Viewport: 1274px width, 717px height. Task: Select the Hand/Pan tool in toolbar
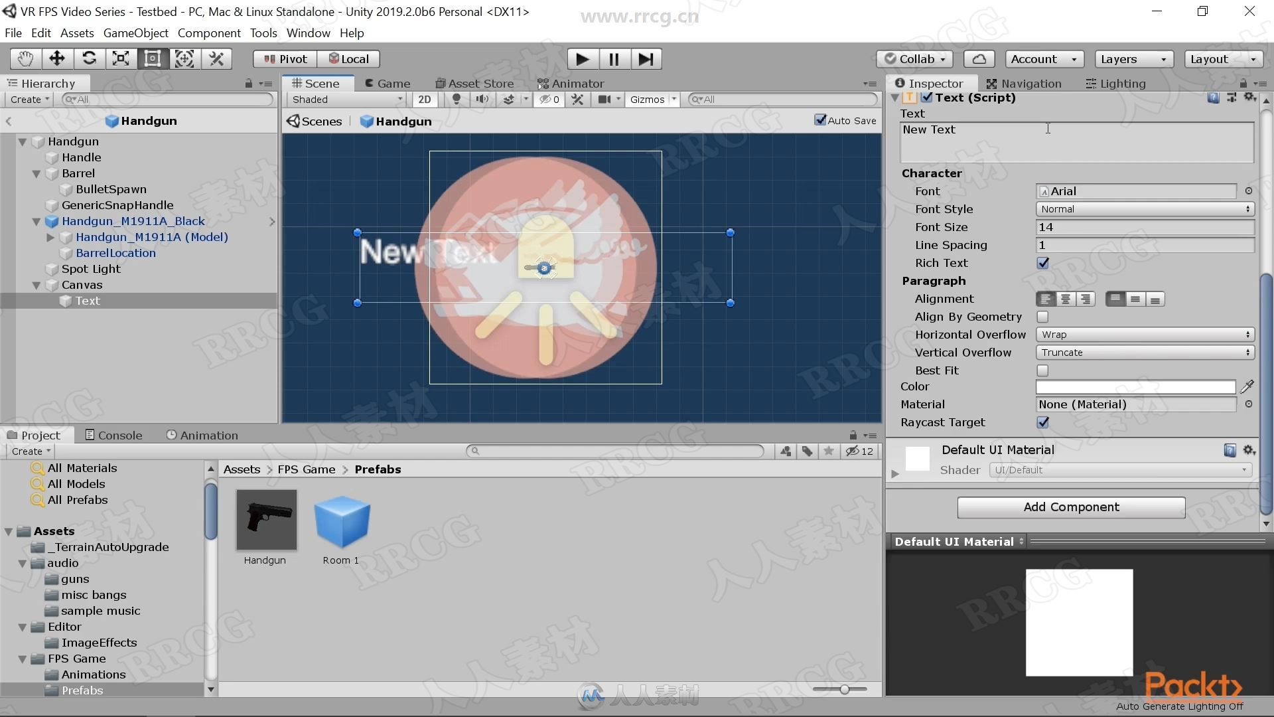[x=23, y=58]
